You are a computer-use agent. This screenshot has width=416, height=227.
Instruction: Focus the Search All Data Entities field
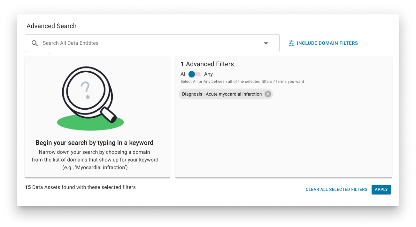pyautogui.click(x=152, y=43)
